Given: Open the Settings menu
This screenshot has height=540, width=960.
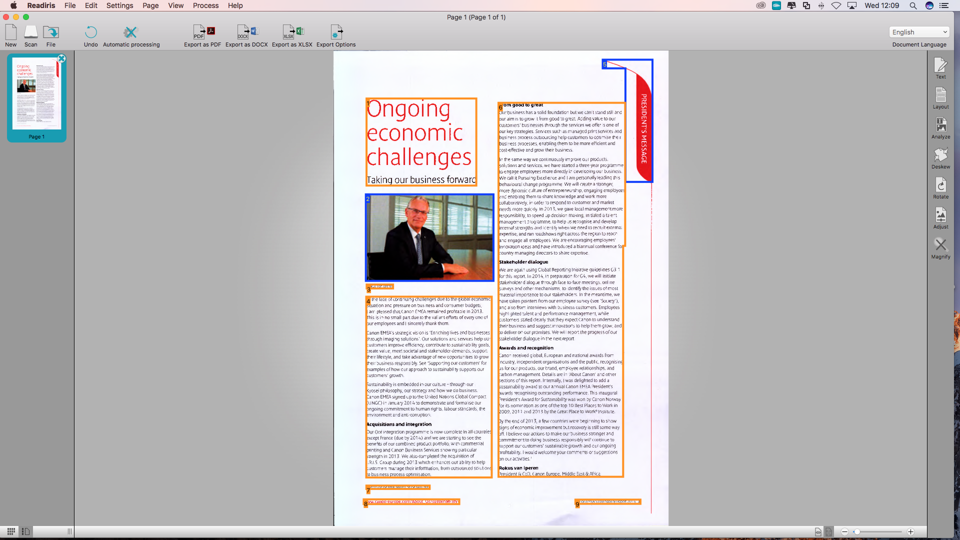Looking at the screenshot, I should pos(119,5).
